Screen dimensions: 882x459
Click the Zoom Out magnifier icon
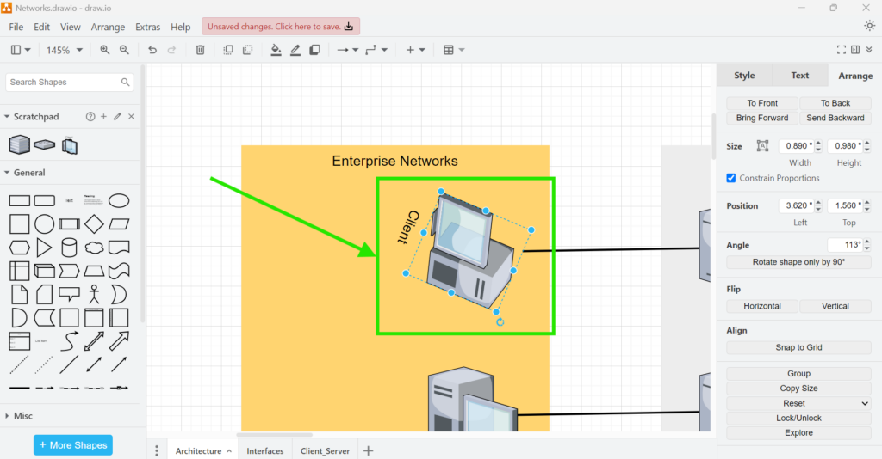(124, 50)
